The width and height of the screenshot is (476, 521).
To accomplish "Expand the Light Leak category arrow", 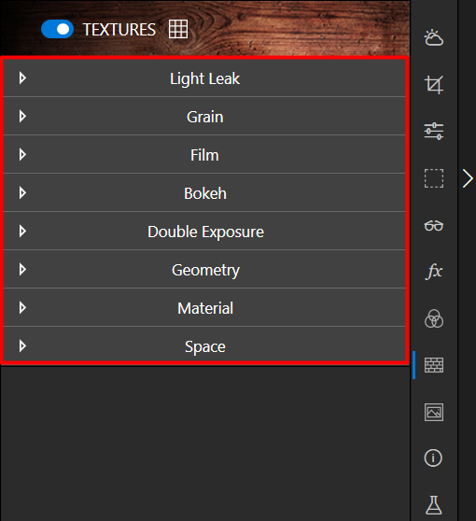I will click(x=22, y=78).
